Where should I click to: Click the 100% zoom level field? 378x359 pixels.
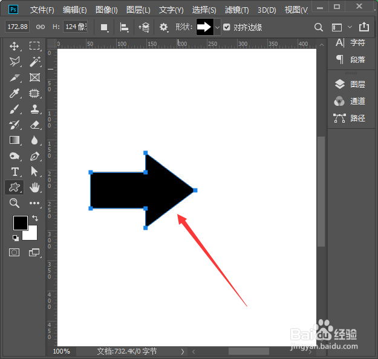point(62,351)
